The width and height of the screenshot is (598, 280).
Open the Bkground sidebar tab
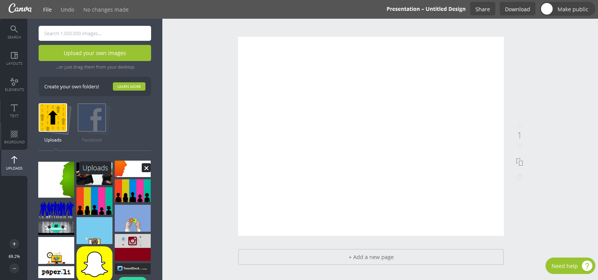[x=14, y=137]
